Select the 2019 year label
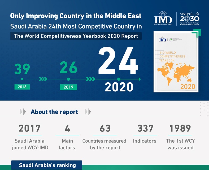209x170 pixels. (68, 87)
